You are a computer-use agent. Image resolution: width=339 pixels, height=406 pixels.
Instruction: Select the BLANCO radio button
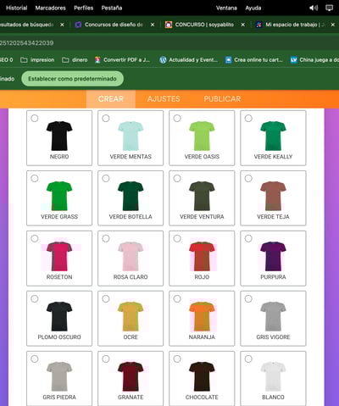click(248, 359)
